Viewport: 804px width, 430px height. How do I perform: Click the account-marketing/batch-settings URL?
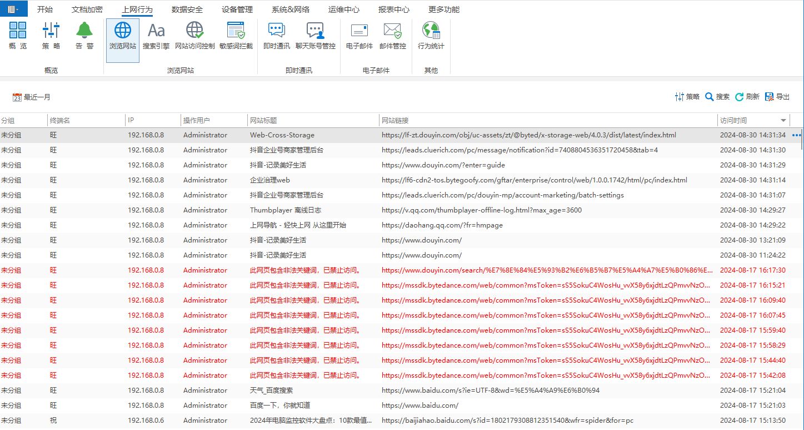coord(503,195)
